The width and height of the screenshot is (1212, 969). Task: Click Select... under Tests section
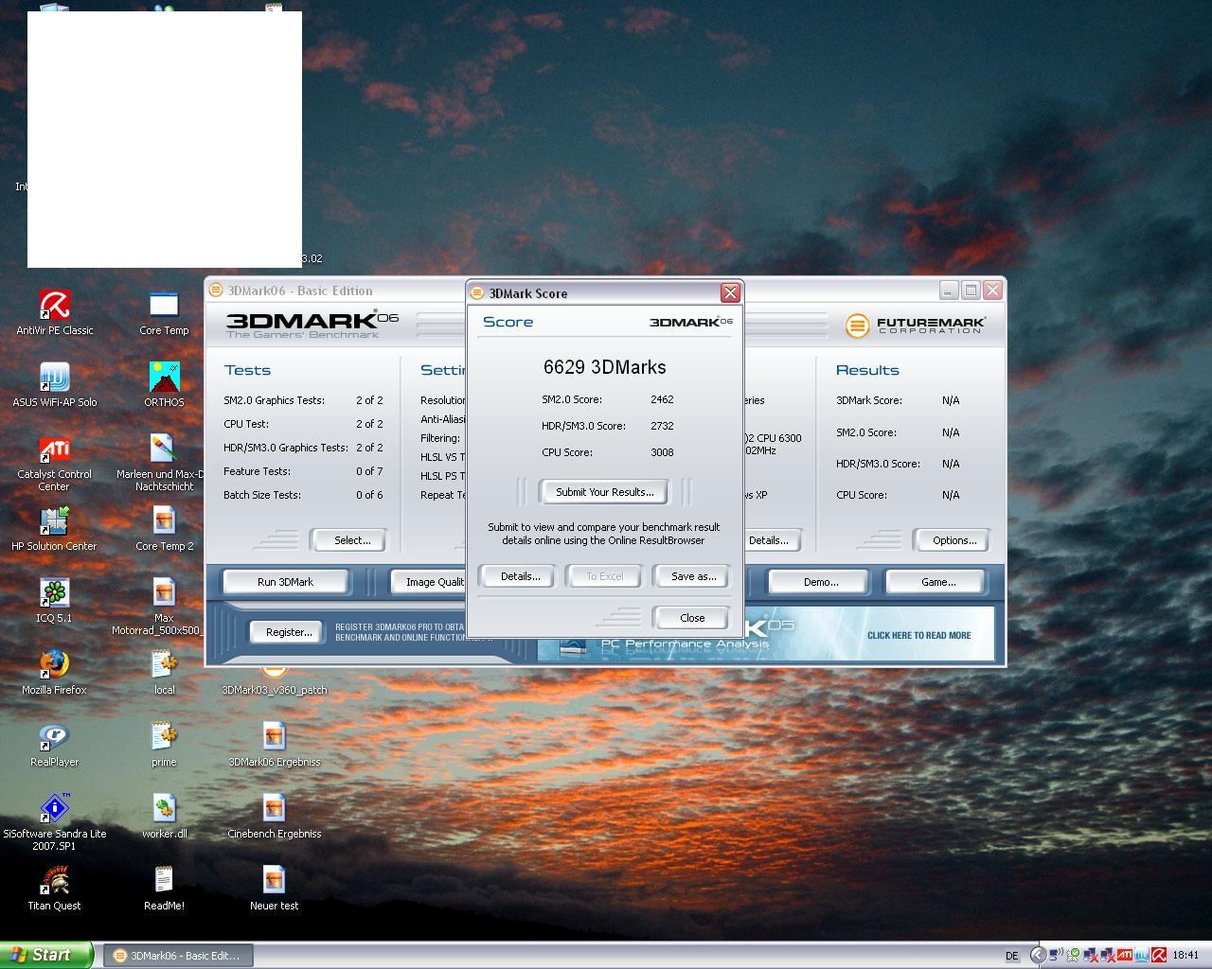point(351,540)
